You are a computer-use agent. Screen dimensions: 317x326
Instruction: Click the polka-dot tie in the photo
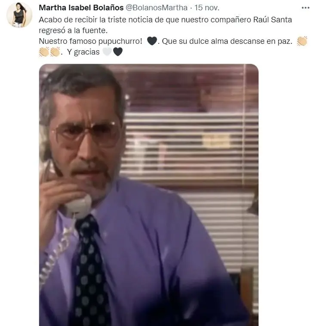click(91, 270)
